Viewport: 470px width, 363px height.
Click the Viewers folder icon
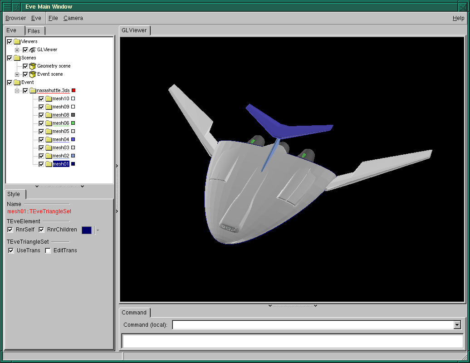(x=17, y=41)
